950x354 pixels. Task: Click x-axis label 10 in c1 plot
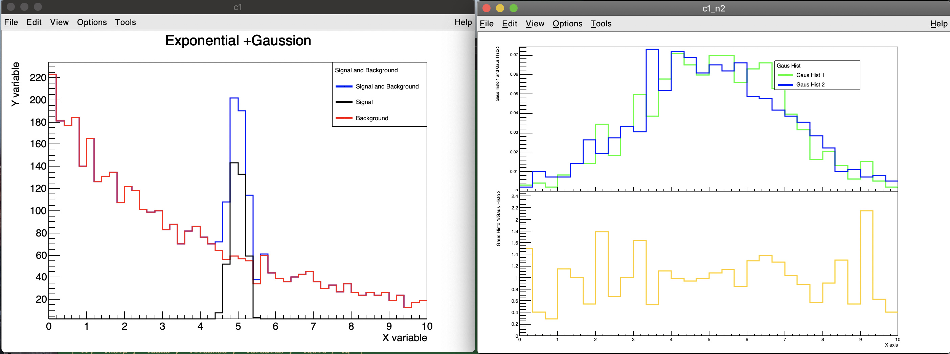pos(427,326)
